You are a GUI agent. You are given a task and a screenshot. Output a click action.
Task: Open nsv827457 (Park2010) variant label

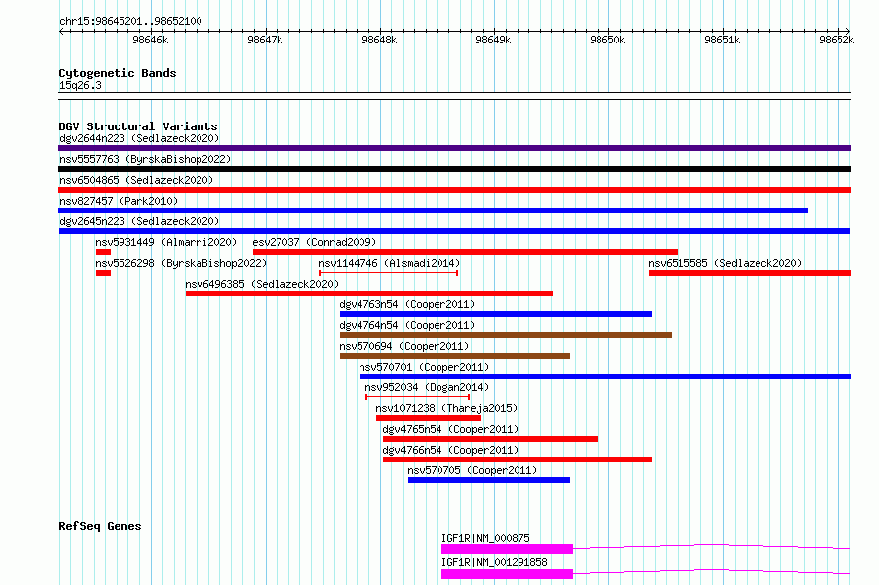(x=119, y=201)
